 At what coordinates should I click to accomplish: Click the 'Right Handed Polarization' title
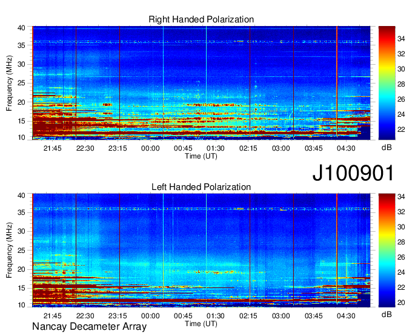click(201, 19)
